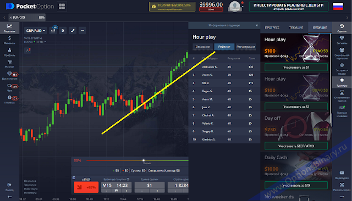Switch to the БУДУЩИЕ tab
352x201 pixels.
(320, 27)
